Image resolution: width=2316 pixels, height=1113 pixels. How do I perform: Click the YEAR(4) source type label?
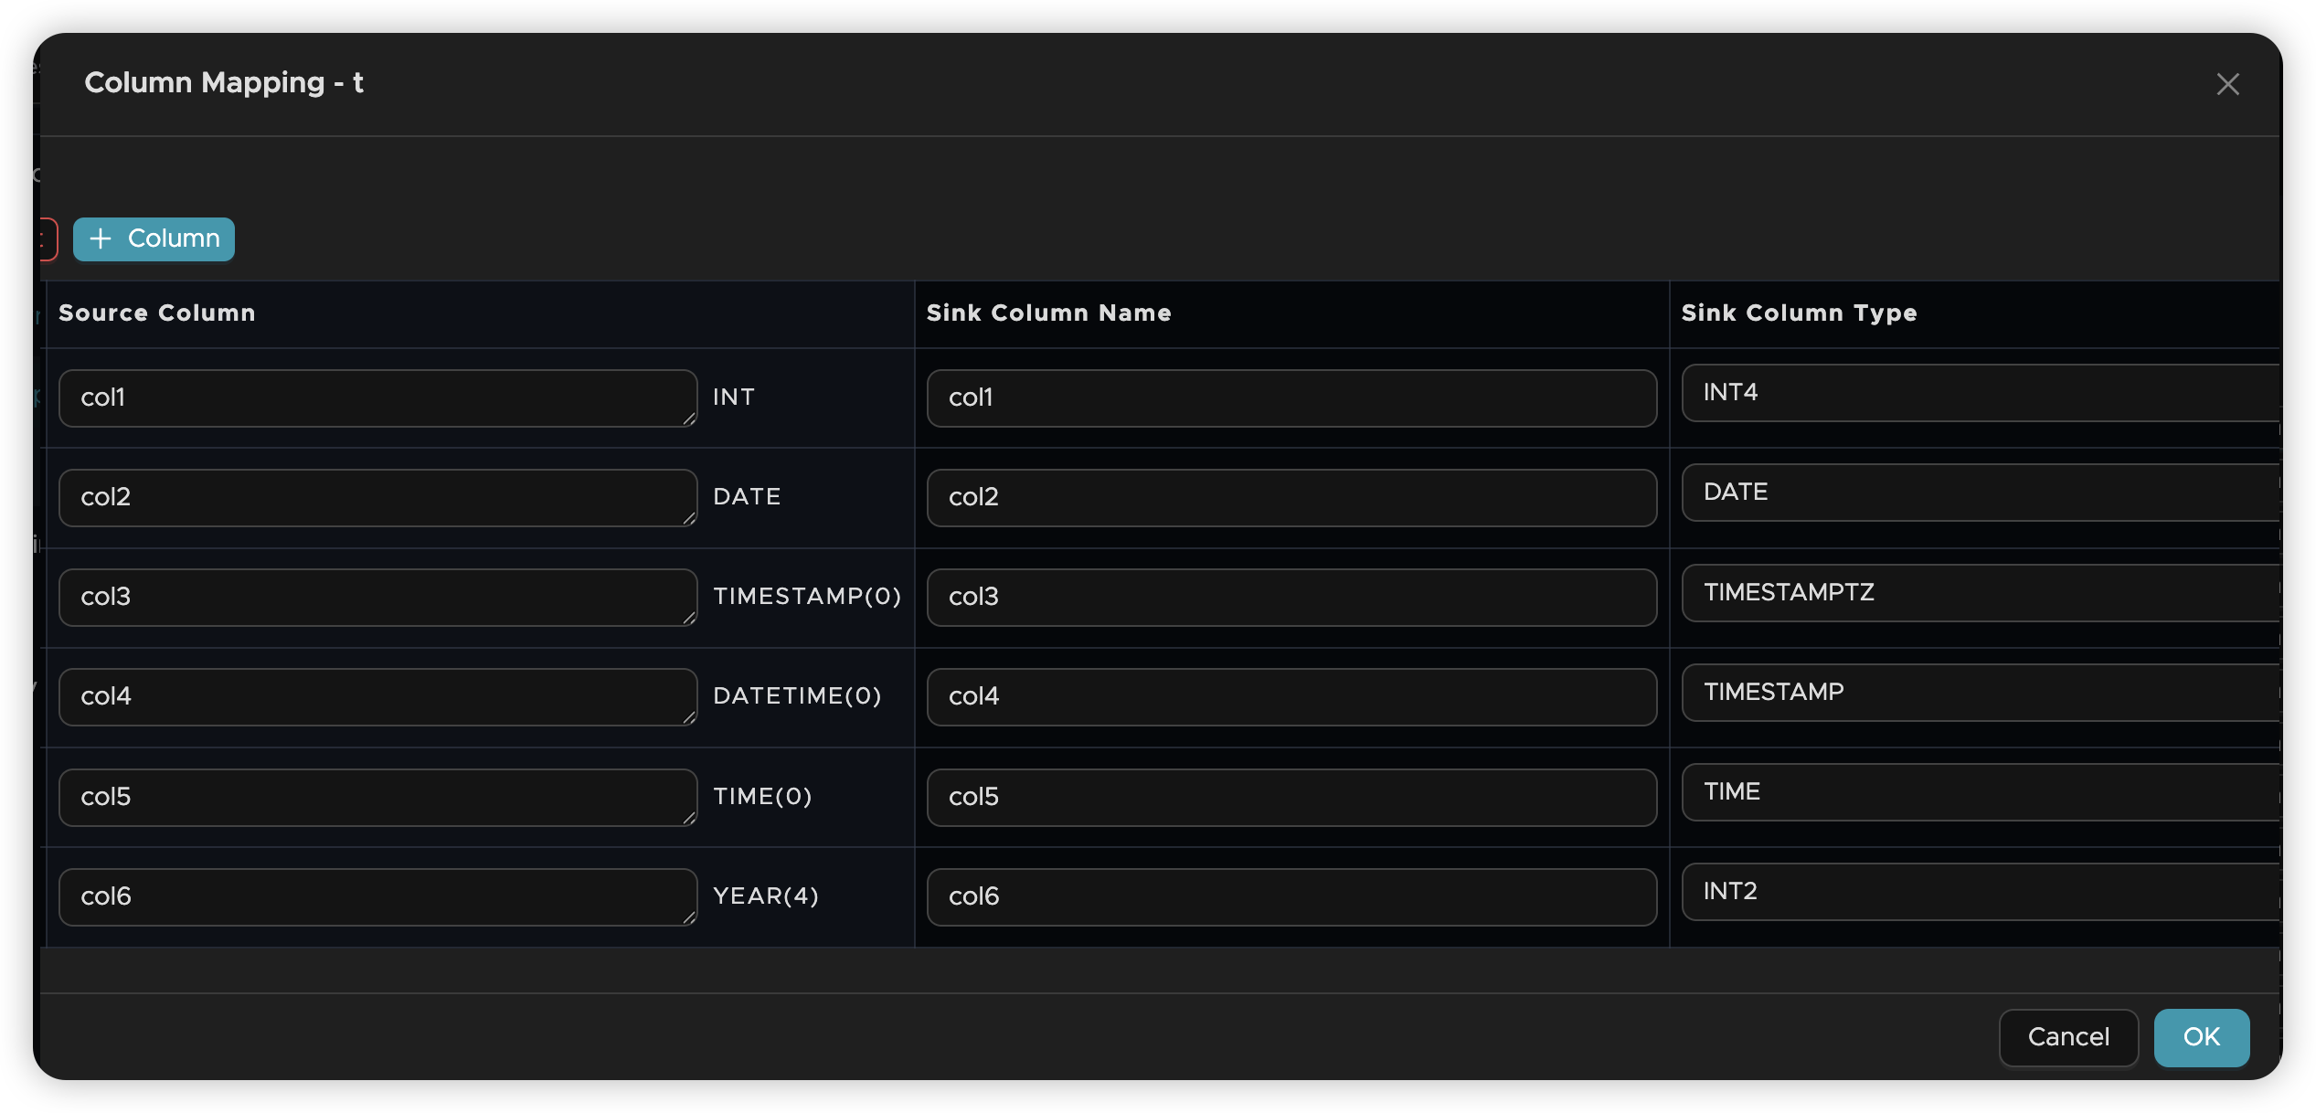pos(766,896)
